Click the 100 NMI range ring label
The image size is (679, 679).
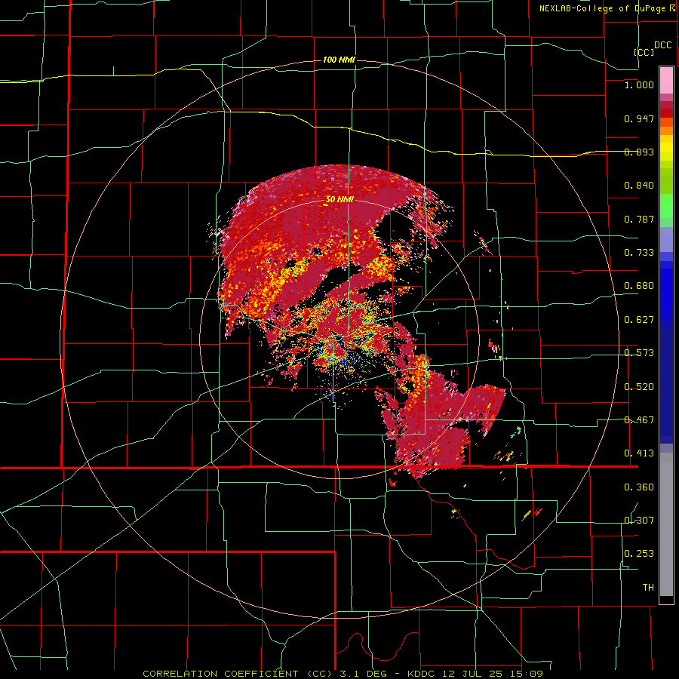(339, 60)
